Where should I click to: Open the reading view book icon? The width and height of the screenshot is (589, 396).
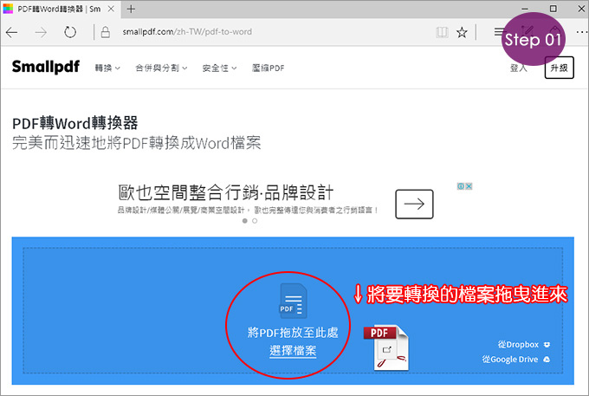[442, 32]
